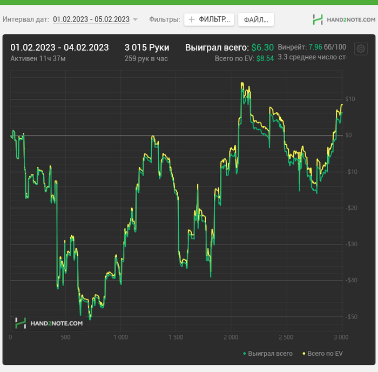Select the 3 015 Руки hands count

[x=147, y=48]
